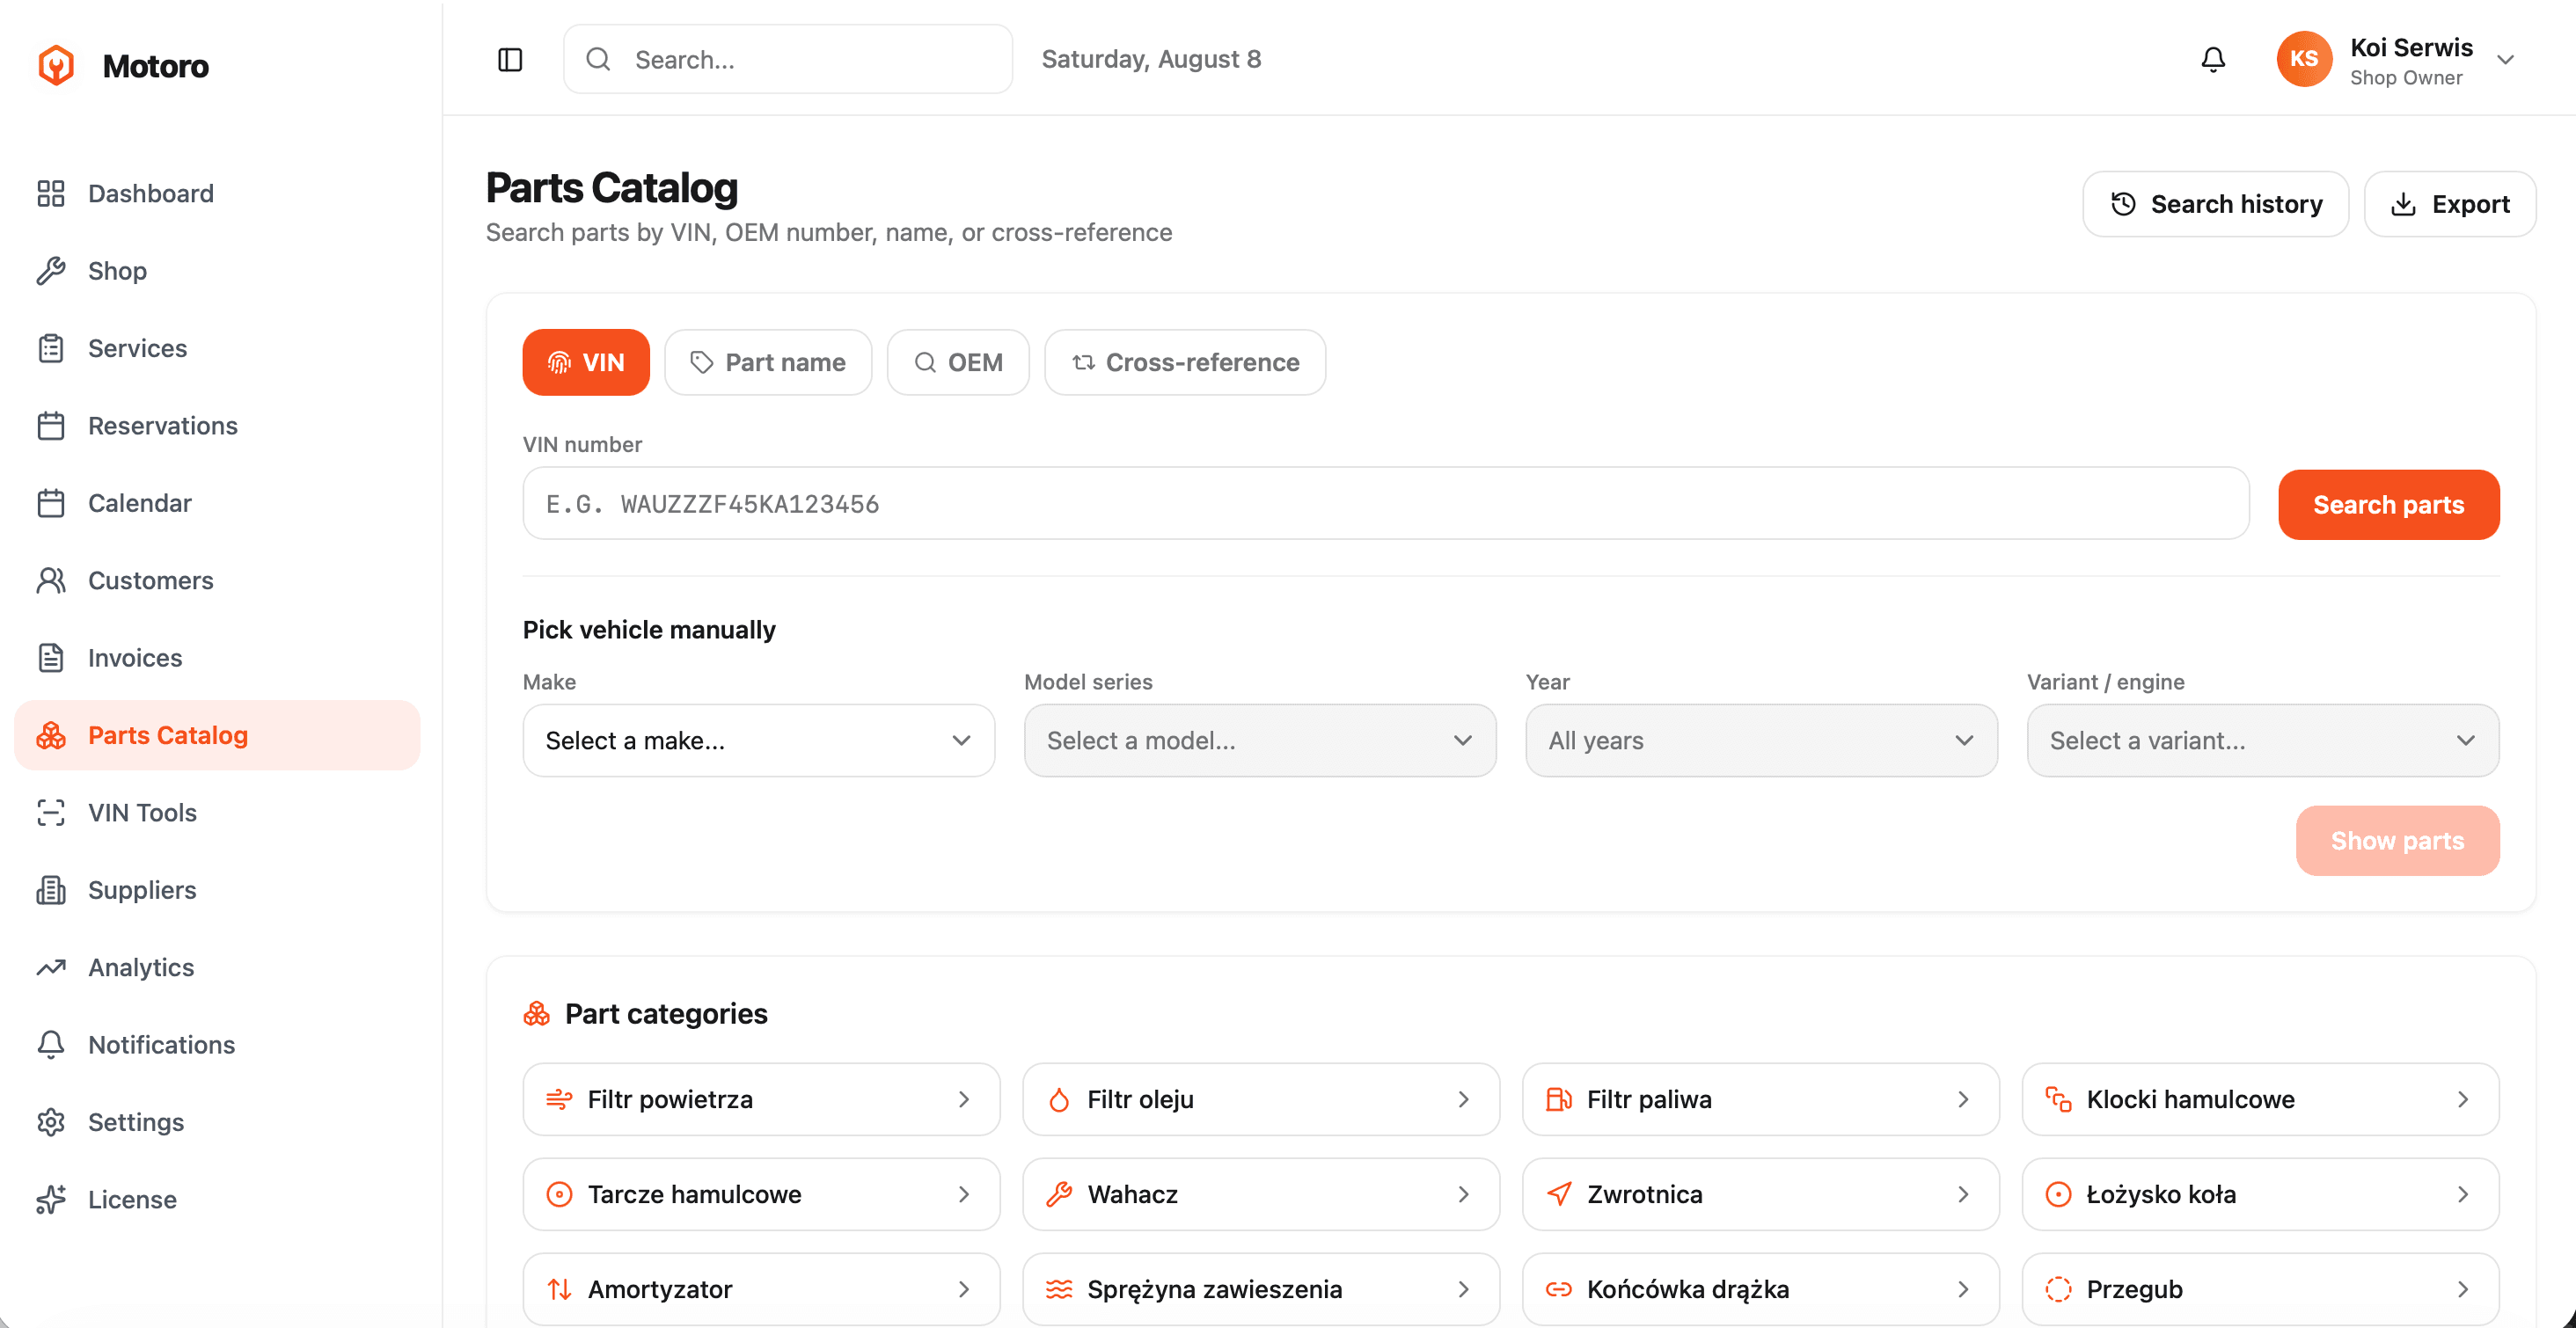Click the Filtr powietrza wind icon

coord(559,1099)
